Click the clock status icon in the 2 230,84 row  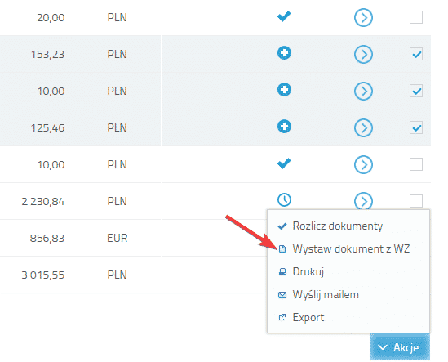point(284,199)
